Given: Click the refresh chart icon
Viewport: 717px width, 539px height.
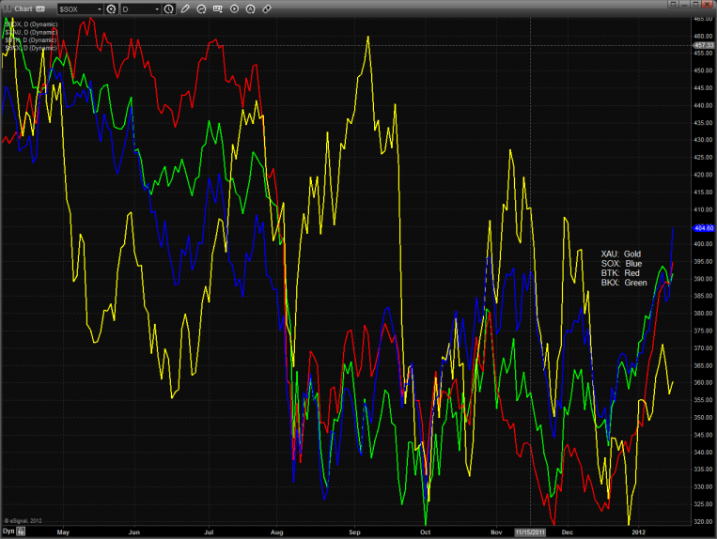Looking at the screenshot, I should pyautogui.click(x=201, y=8).
